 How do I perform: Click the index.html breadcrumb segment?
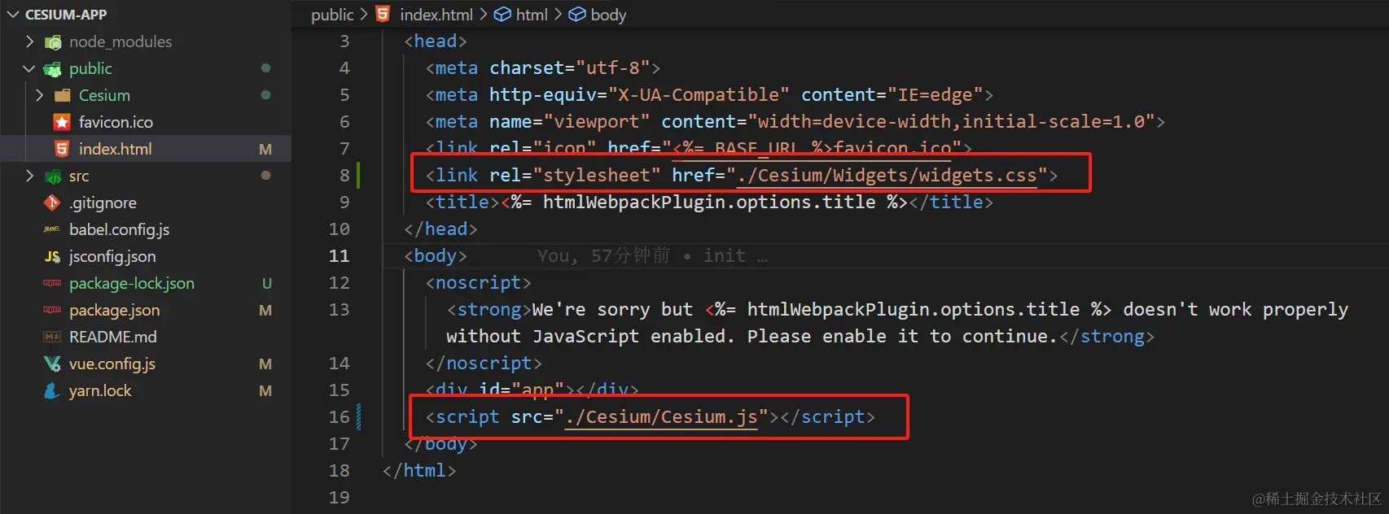436,15
